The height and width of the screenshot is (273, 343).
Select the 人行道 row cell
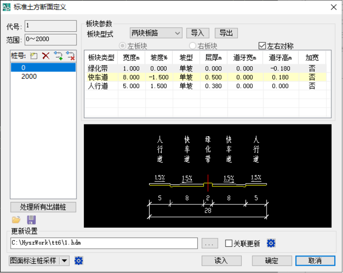pos(101,86)
